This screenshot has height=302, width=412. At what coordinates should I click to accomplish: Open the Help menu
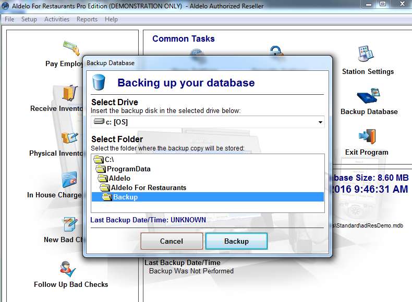(111, 19)
